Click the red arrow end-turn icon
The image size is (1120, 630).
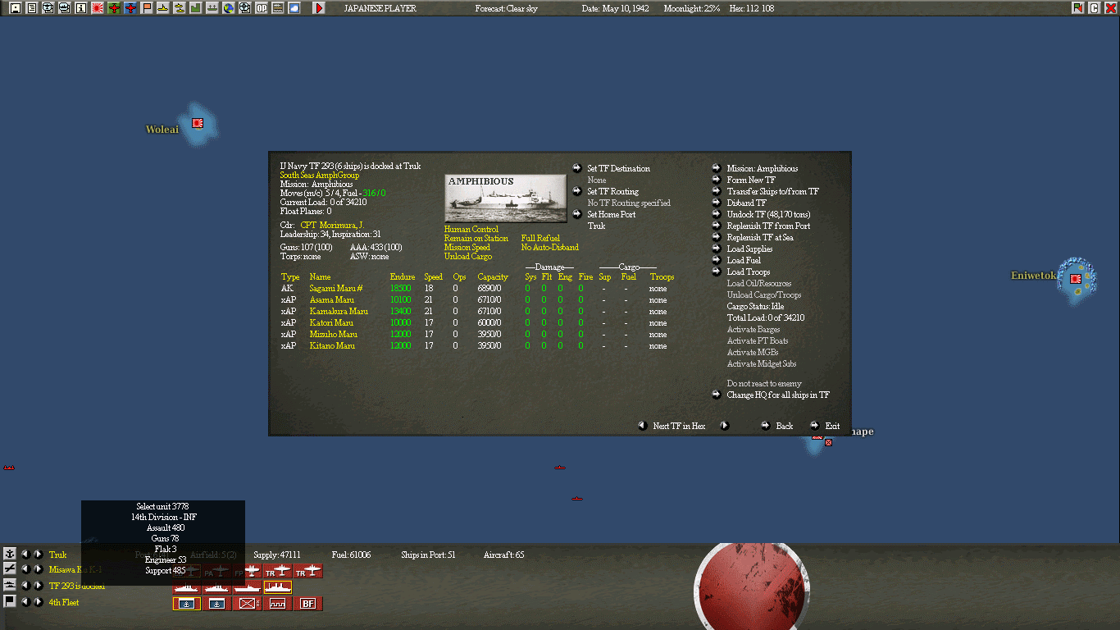point(319,8)
